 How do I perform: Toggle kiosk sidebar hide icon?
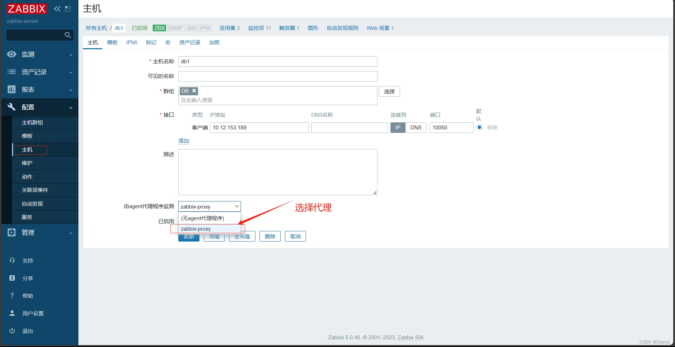pyautogui.click(x=68, y=9)
